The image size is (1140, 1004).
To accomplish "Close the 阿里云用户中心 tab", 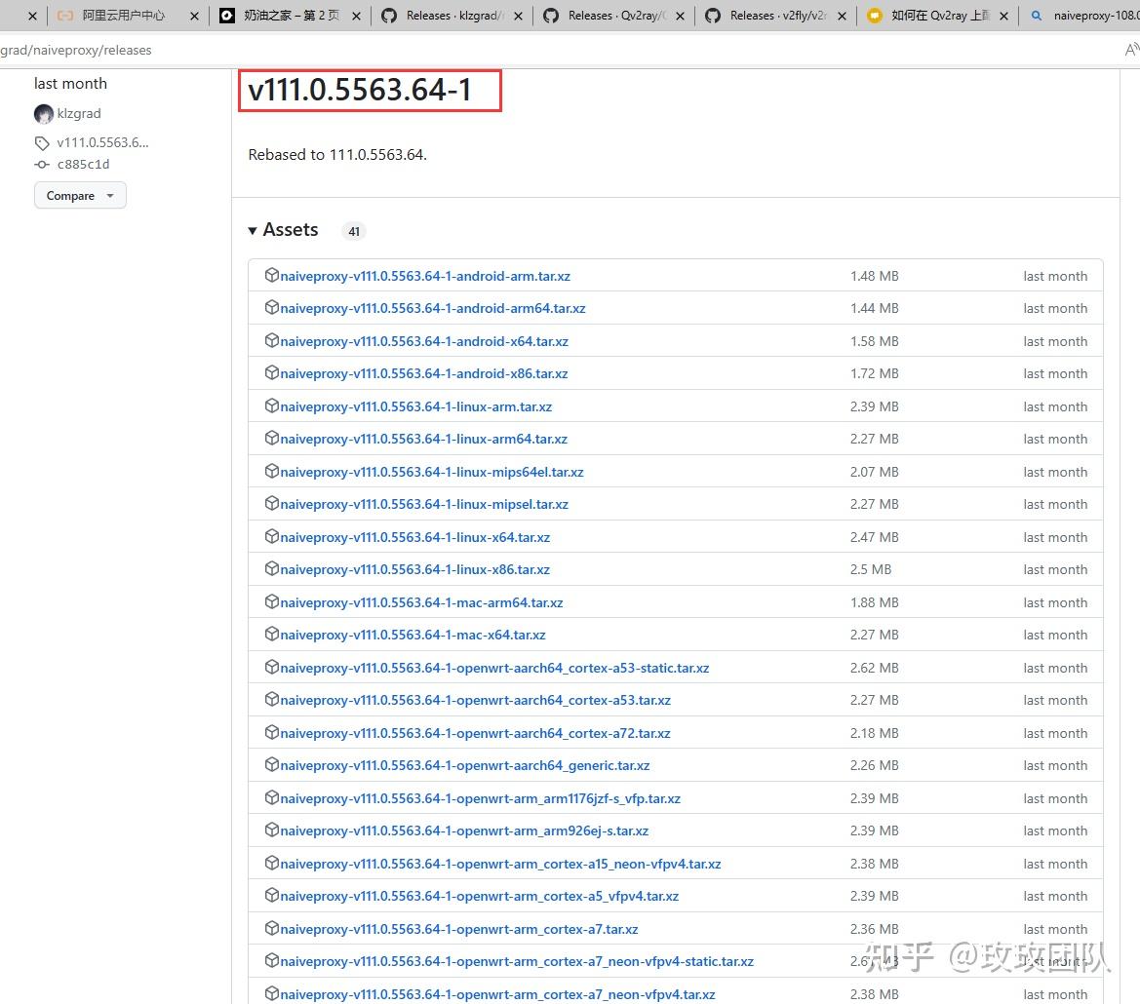I will click(194, 16).
